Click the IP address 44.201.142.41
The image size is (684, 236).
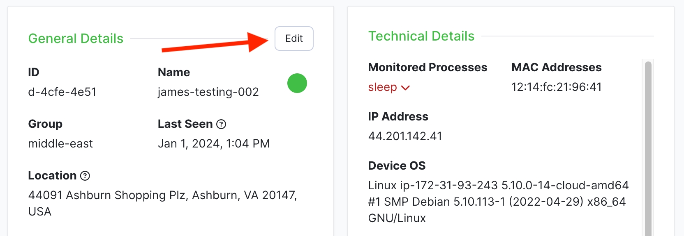pos(405,136)
